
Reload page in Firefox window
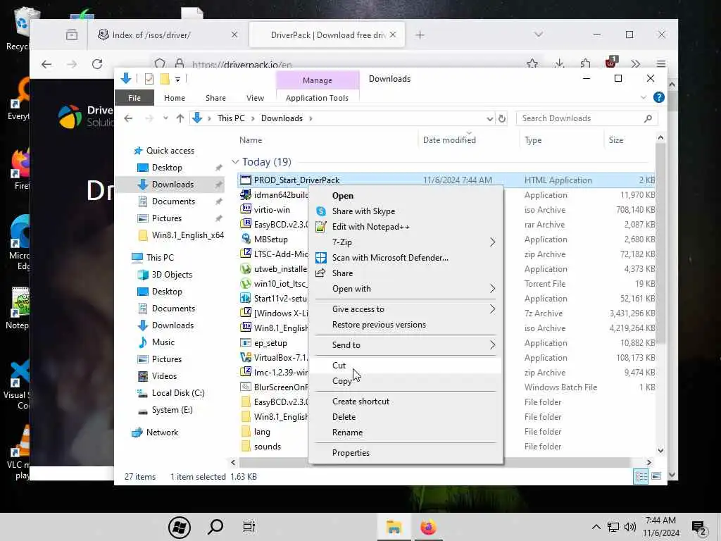[97, 64]
